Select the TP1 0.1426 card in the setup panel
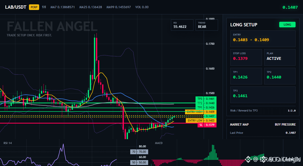Screen dimensions: 303x166 [x=246, y=76]
